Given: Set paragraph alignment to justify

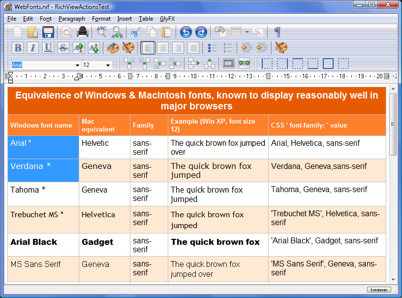Looking at the screenshot, I should [193, 48].
